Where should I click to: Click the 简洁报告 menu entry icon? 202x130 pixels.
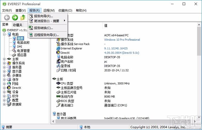pos(31,21)
